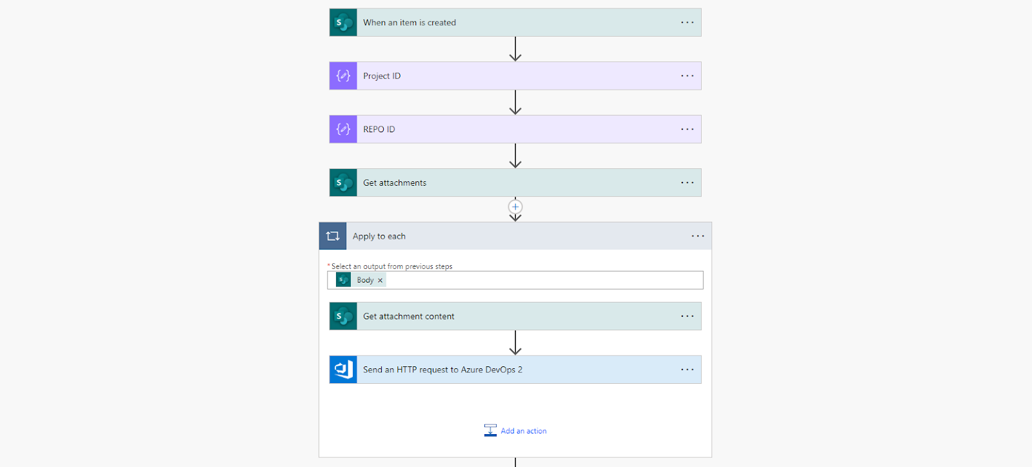Open ellipsis menu for REPO ID step
Viewport: 1032px width, 467px height.
pos(688,130)
